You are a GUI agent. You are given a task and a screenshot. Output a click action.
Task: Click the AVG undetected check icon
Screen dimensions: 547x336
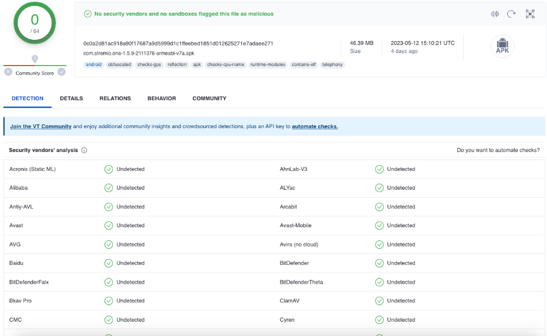108,245
